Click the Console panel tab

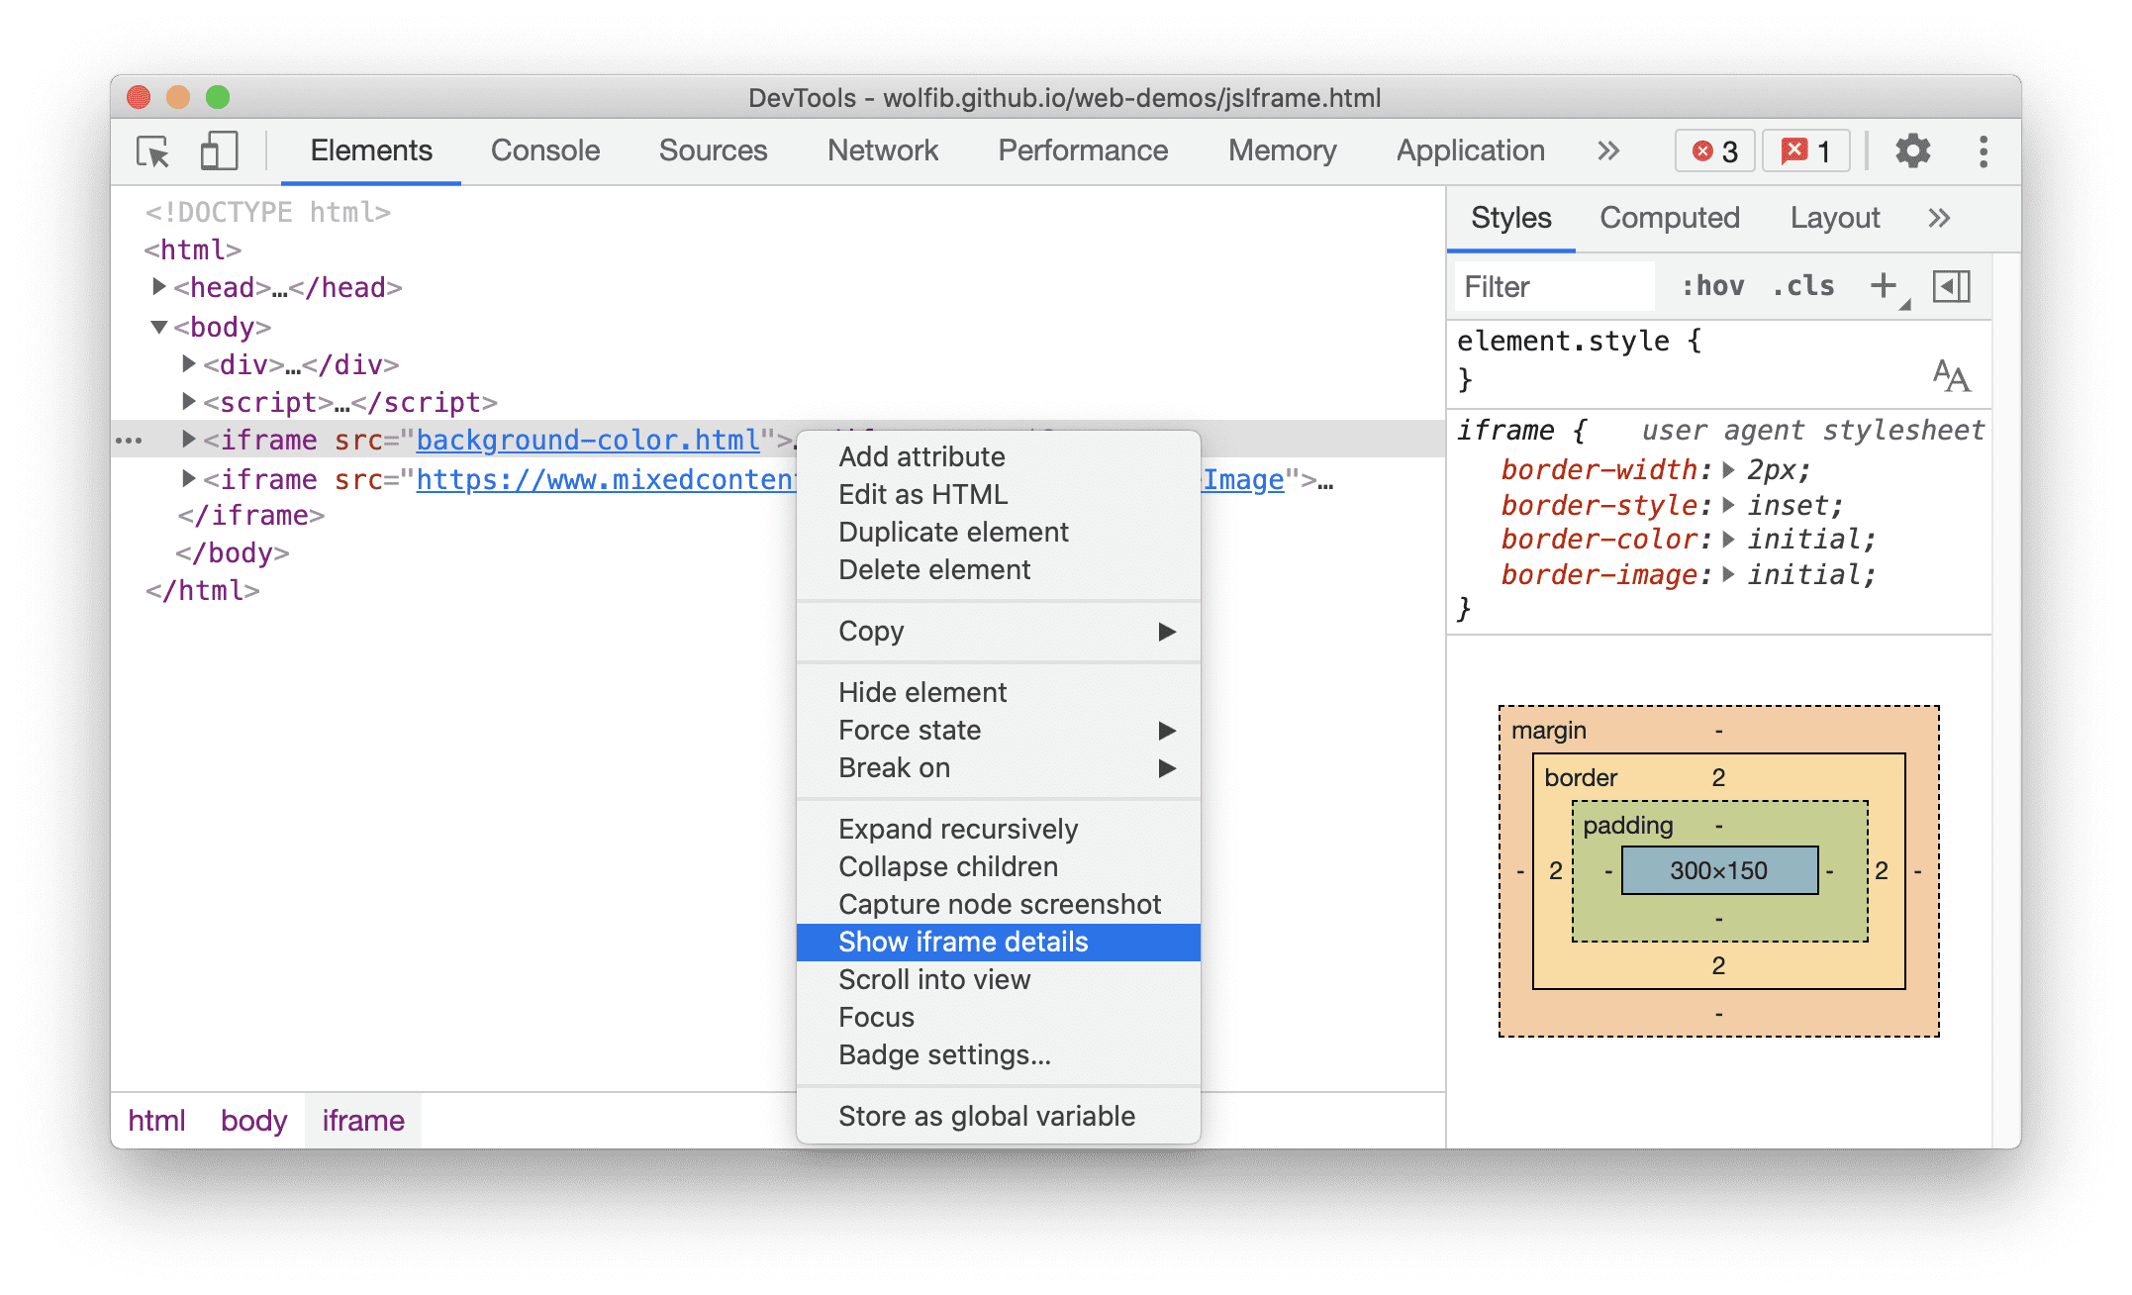point(545,148)
